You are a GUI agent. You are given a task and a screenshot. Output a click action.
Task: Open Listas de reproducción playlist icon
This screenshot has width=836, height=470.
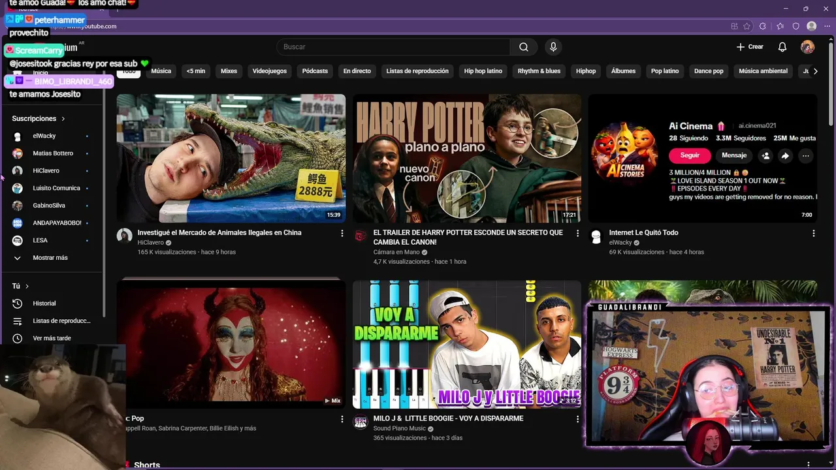[18, 321]
